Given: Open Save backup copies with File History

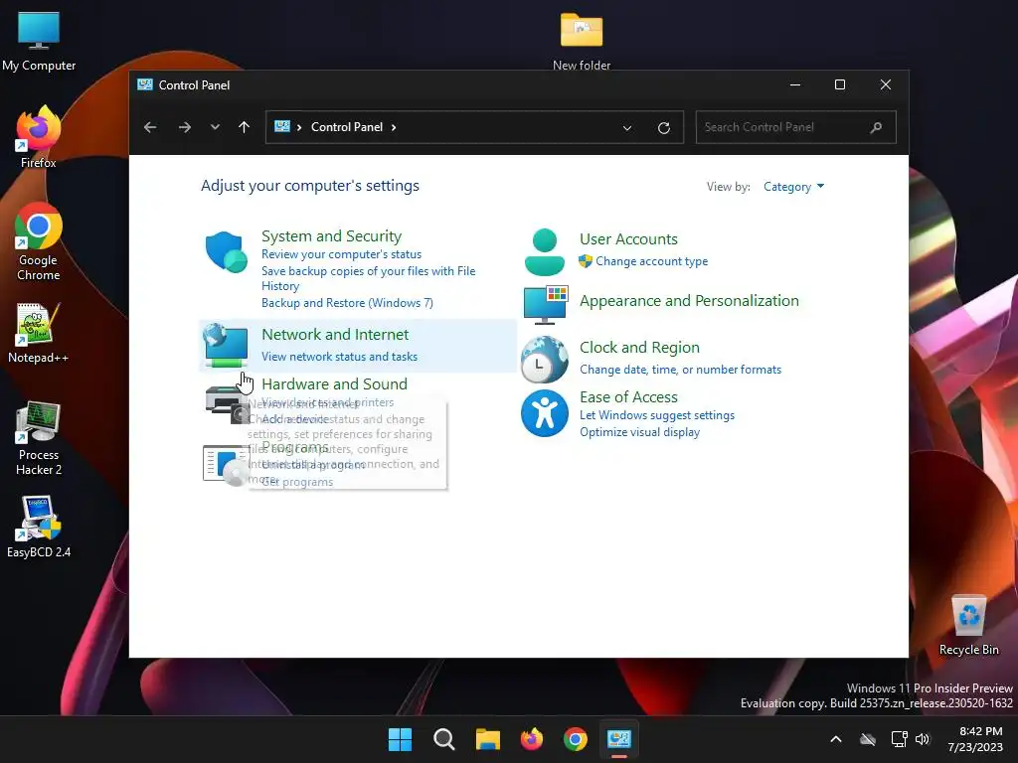Looking at the screenshot, I should 368,278.
